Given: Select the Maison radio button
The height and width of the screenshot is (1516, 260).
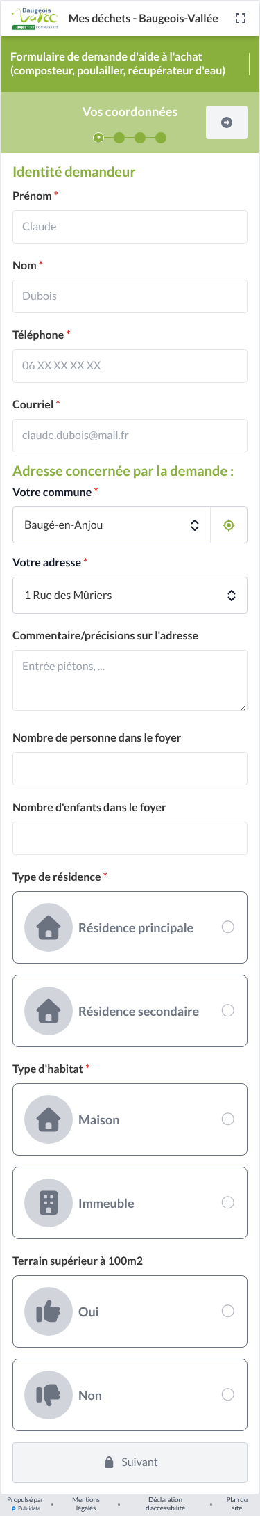Looking at the screenshot, I should pos(227,1119).
